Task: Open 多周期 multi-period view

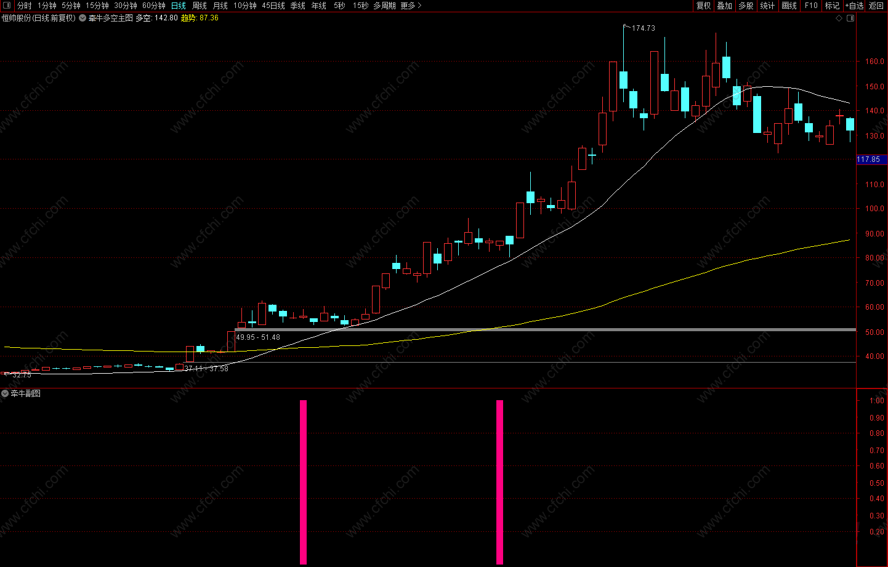Action: pyautogui.click(x=384, y=6)
